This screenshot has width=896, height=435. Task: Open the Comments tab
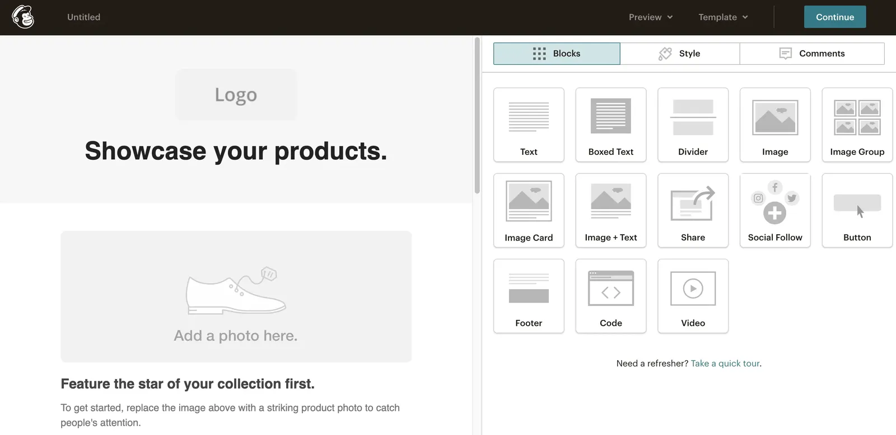pyautogui.click(x=812, y=54)
